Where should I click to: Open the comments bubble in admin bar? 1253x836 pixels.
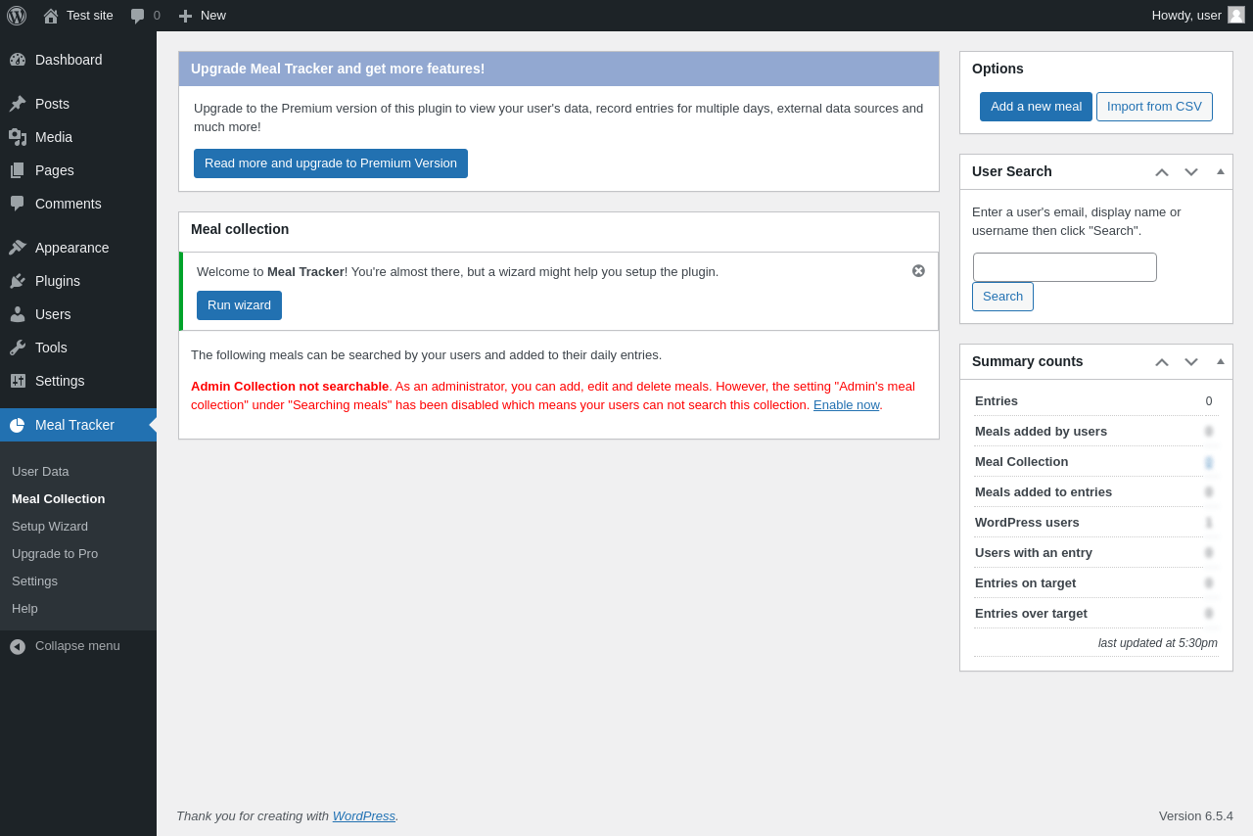138,16
